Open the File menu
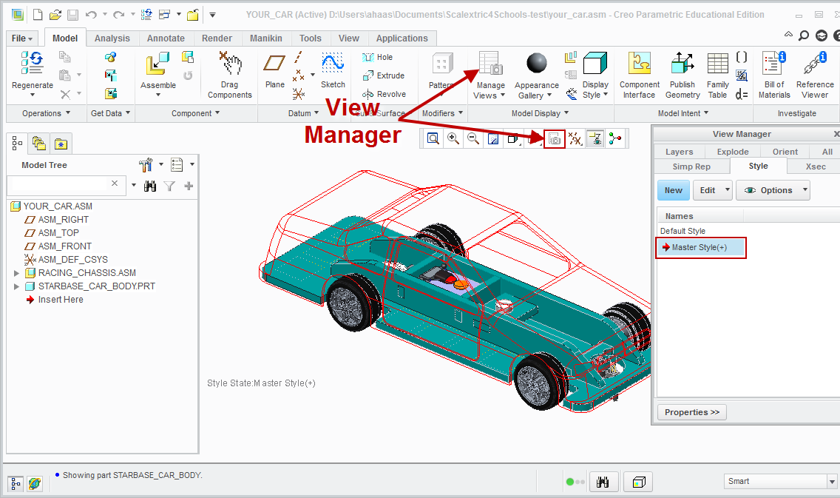The width and height of the screenshot is (840, 498). click(x=22, y=38)
